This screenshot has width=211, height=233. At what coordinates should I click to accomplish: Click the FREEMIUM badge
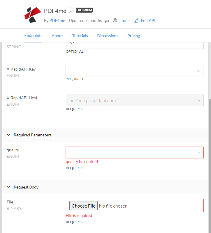pyautogui.click(x=84, y=10)
